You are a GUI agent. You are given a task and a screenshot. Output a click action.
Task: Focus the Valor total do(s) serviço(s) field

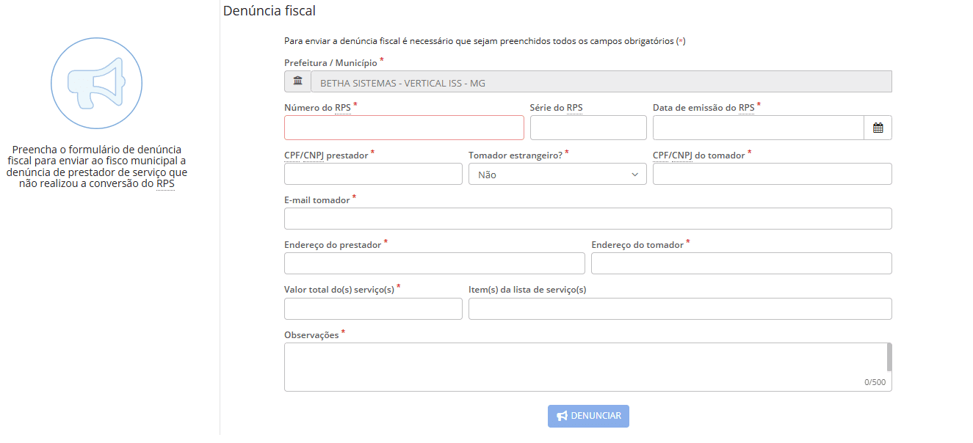373,309
